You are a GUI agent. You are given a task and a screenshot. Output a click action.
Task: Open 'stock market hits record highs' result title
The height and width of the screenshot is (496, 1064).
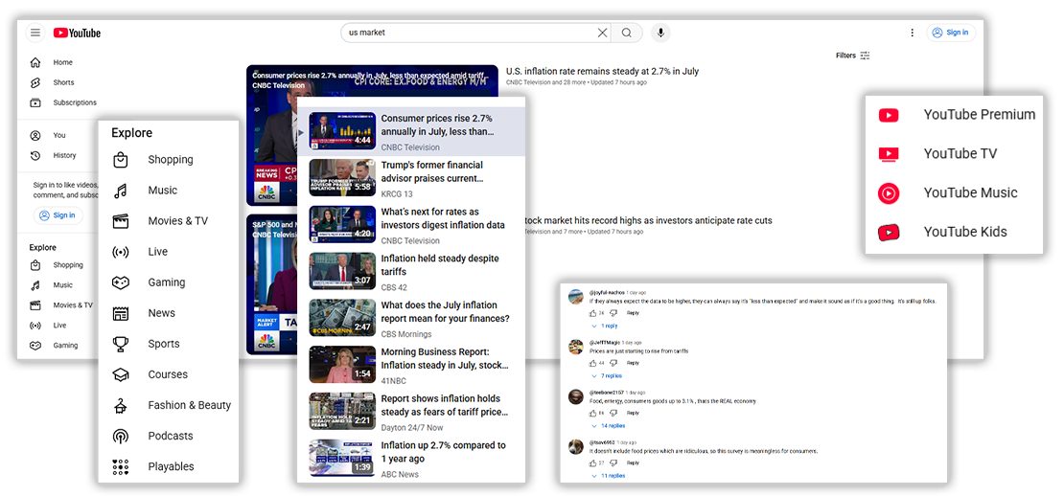(648, 221)
